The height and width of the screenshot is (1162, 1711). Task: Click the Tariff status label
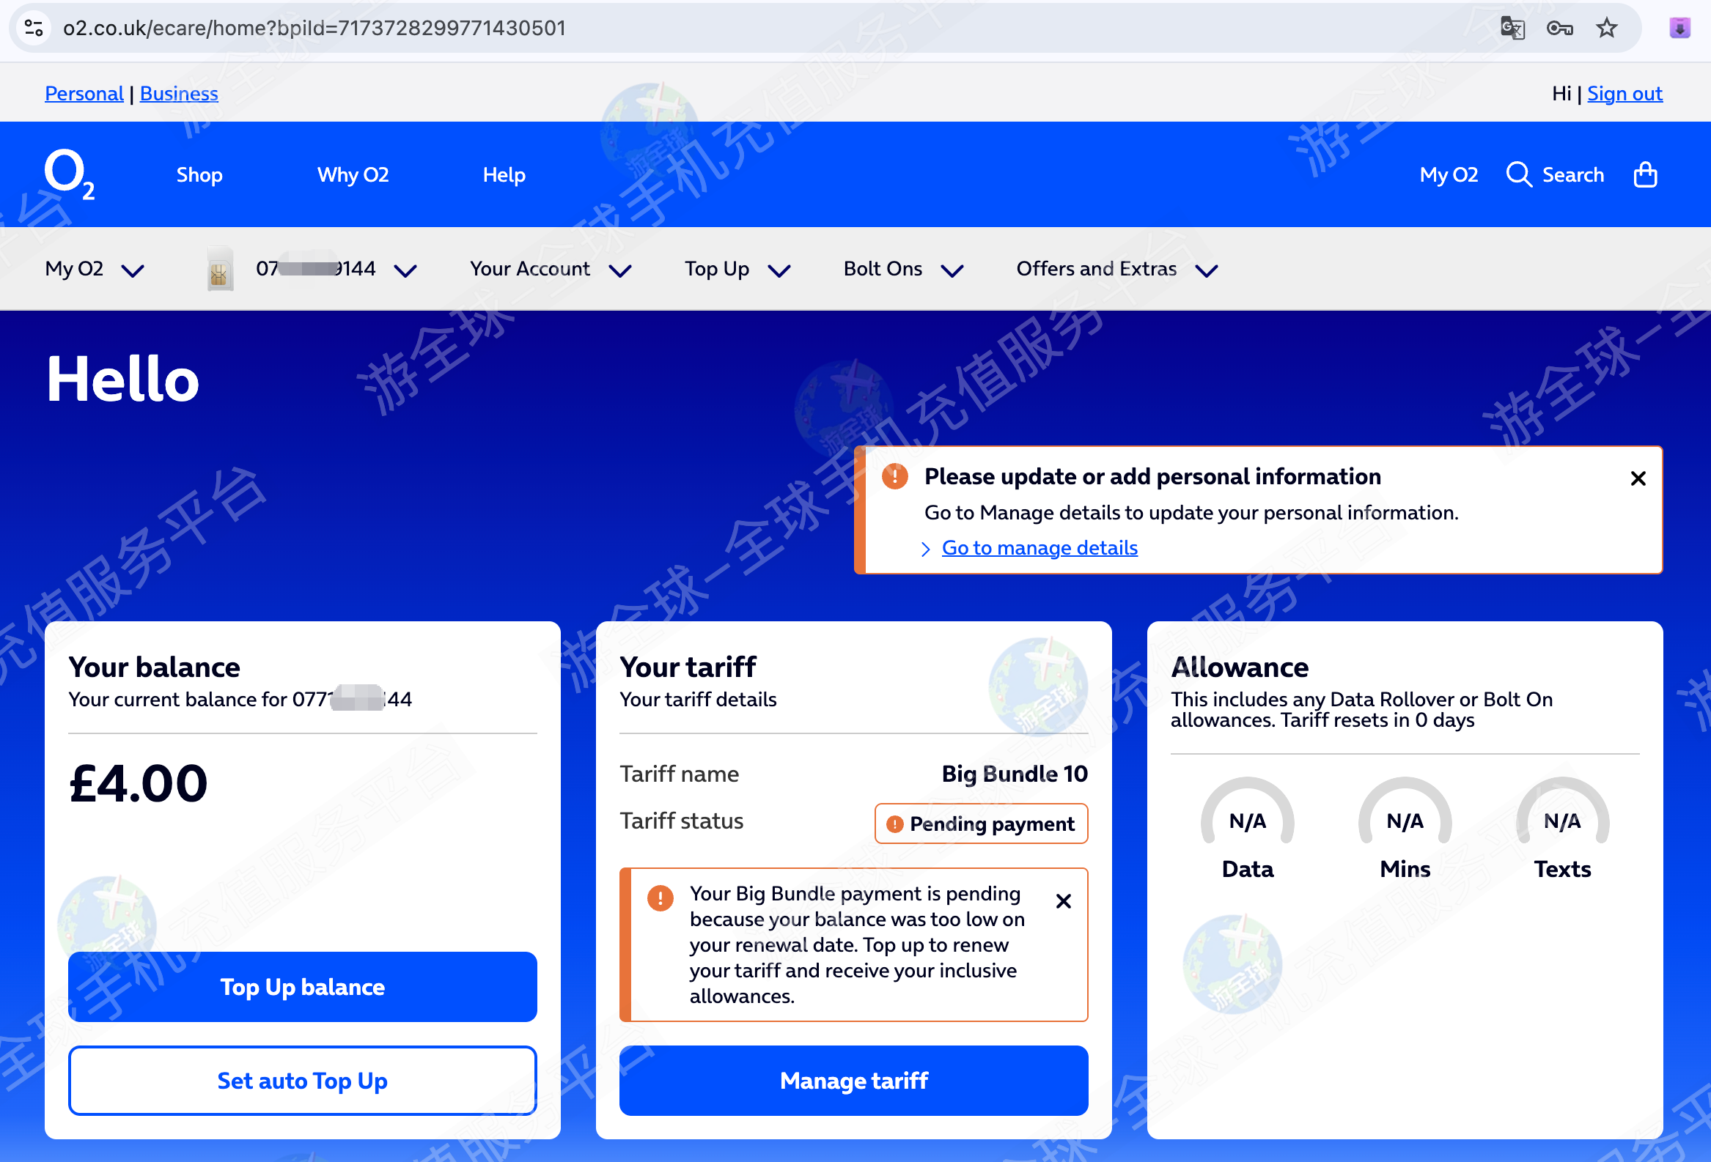pos(682,821)
